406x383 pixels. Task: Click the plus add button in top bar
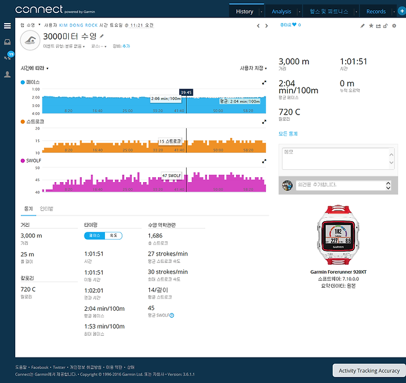point(402,11)
